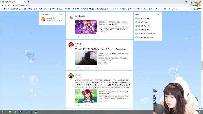Open the Rhythm Doctor bookmark

(155, 9)
